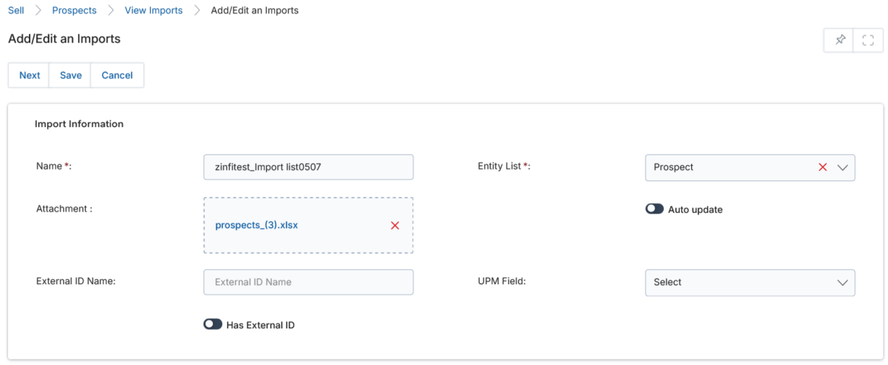The height and width of the screenshot is (365, 888).
Task: Click the External ID Name field
Action: (x=309, y=282)
